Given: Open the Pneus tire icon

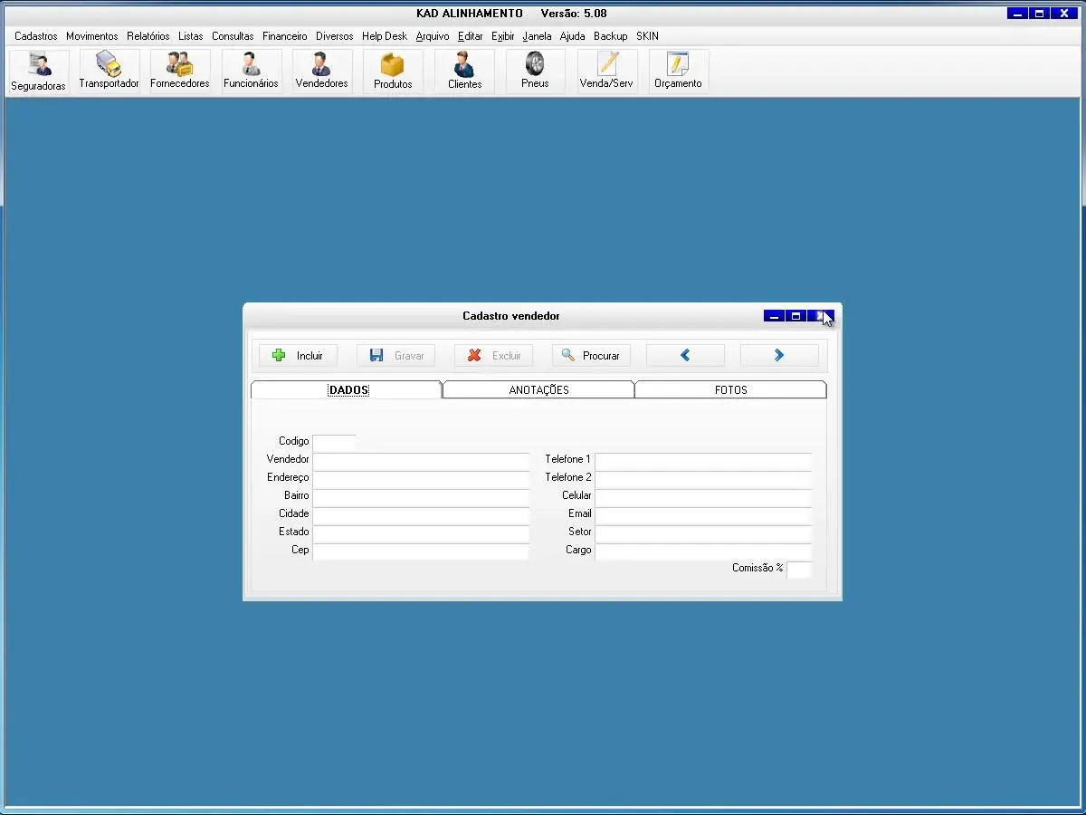Looking at the screenshot, I should click(535, 71).
